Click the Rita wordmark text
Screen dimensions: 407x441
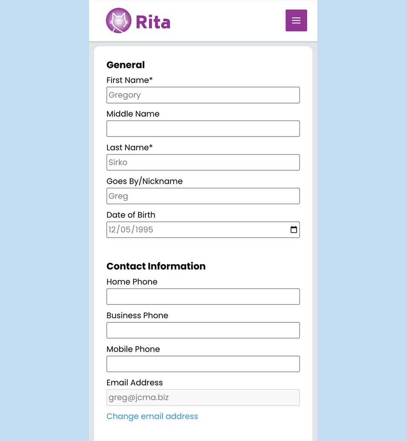(153, 22)
